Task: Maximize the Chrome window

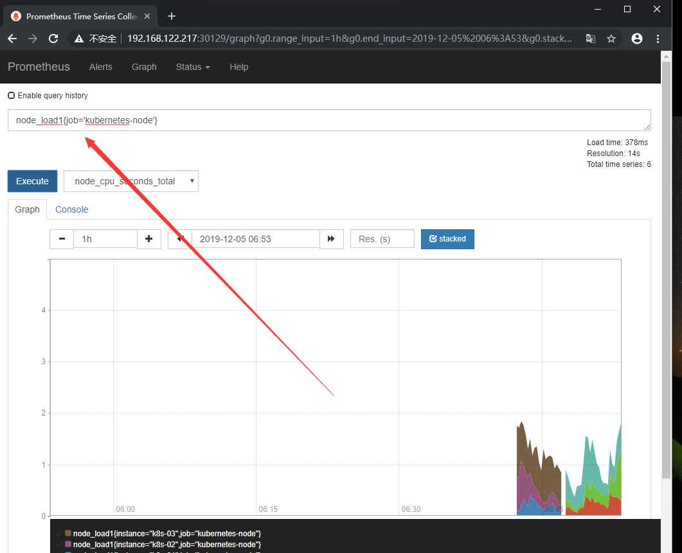Action: tap(627, 9)
